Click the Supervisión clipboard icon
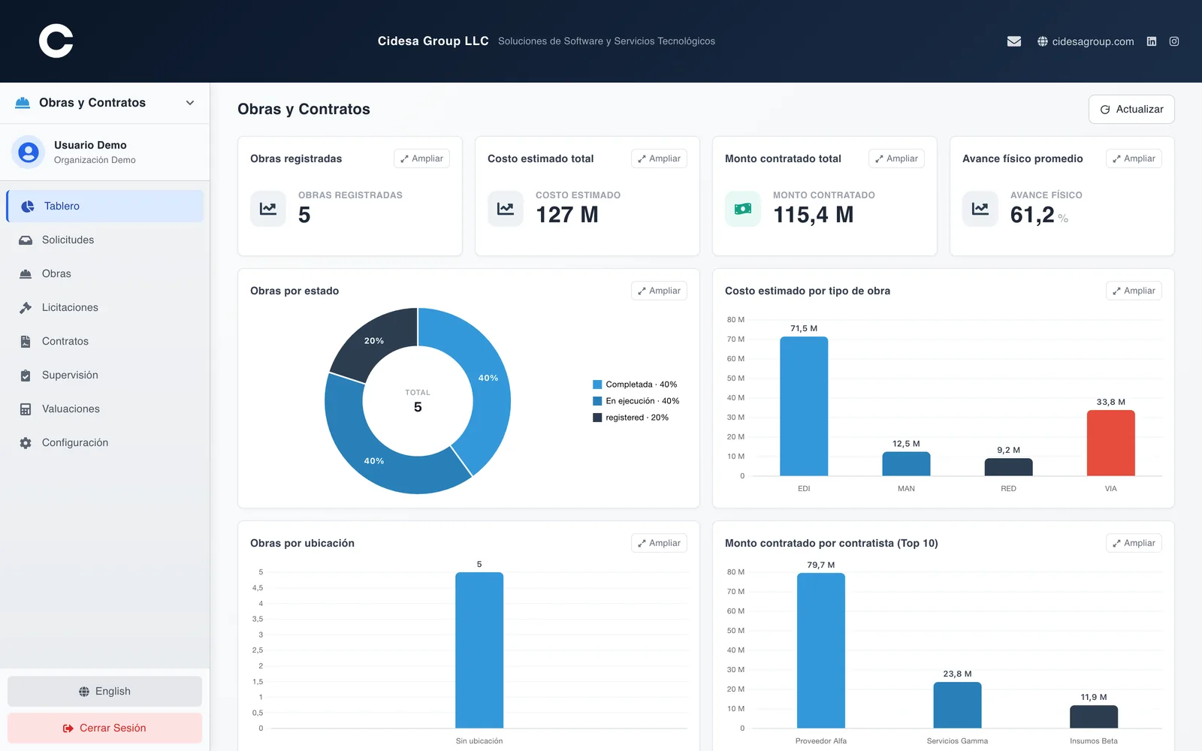This screenshot has height=751, width=1202. click(x=26, y=375)
